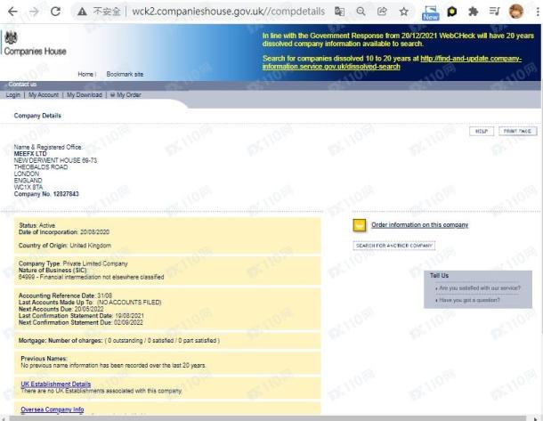Click Company Type Private Limited Company text
This screenshot has width=543, height=421.
click(73, 263)
